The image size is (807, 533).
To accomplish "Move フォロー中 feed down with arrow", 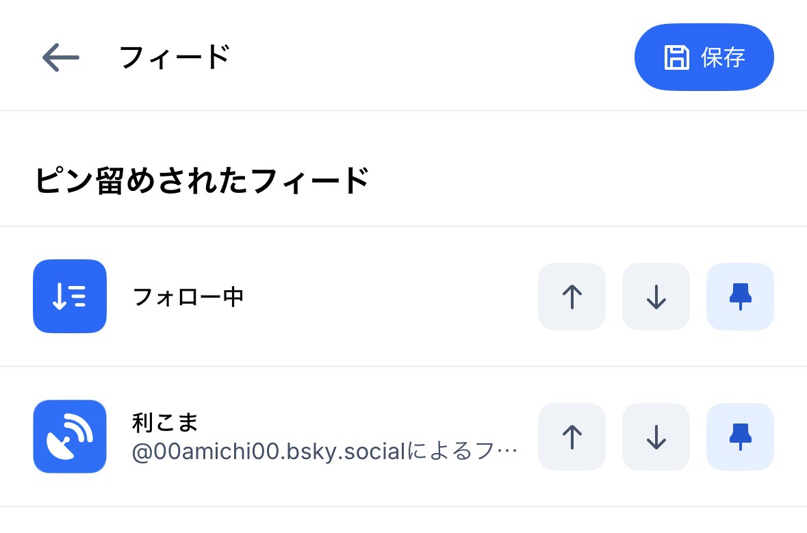I will click(x=656, y=297).
